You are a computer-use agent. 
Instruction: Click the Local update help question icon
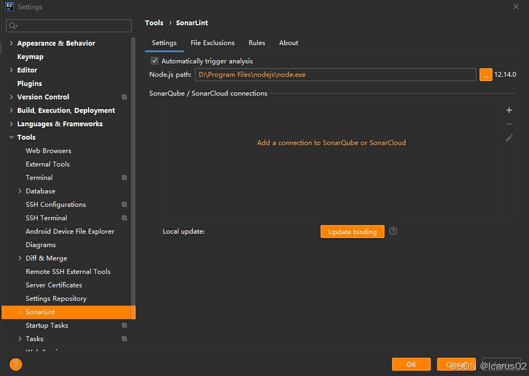(393, 231)
